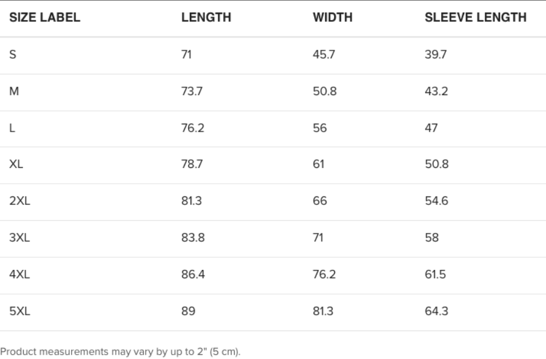Select the 4XL size row label

(x=19, y=274)
